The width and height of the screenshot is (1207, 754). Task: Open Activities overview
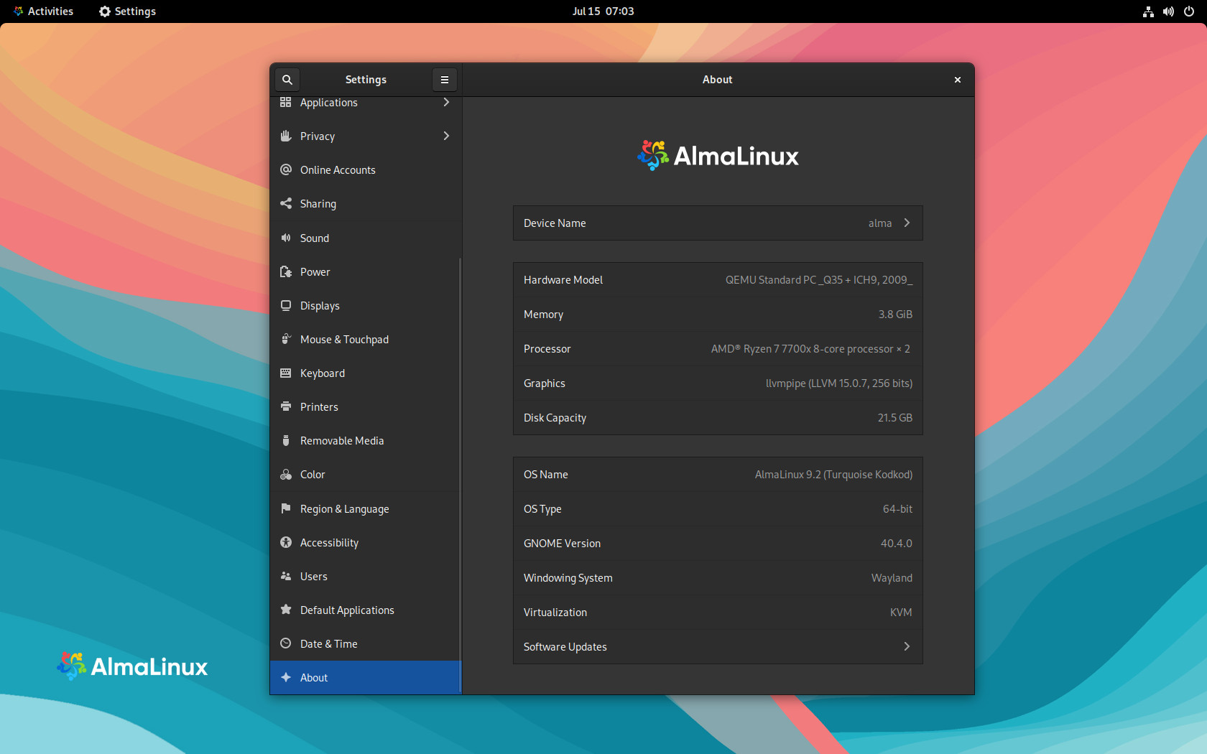point(43,11)
